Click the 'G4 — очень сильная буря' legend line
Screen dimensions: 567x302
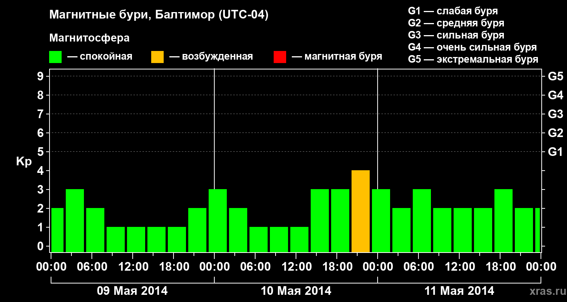[x=472, y=47]
